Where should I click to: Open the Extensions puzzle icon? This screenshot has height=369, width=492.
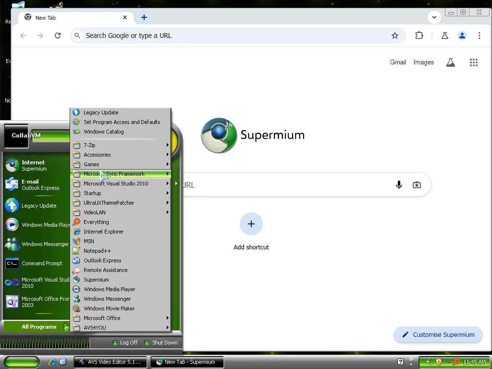point(419,36)
